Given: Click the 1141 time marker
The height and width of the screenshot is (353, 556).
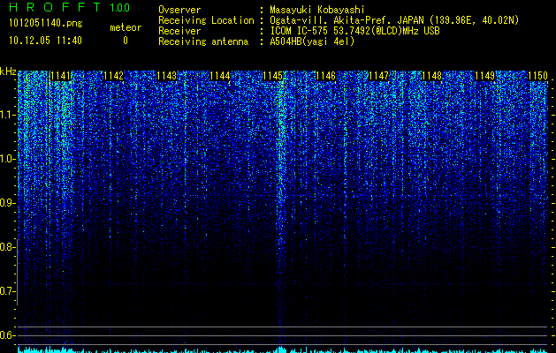Looking at the screenshot, I should coord(61,76).
